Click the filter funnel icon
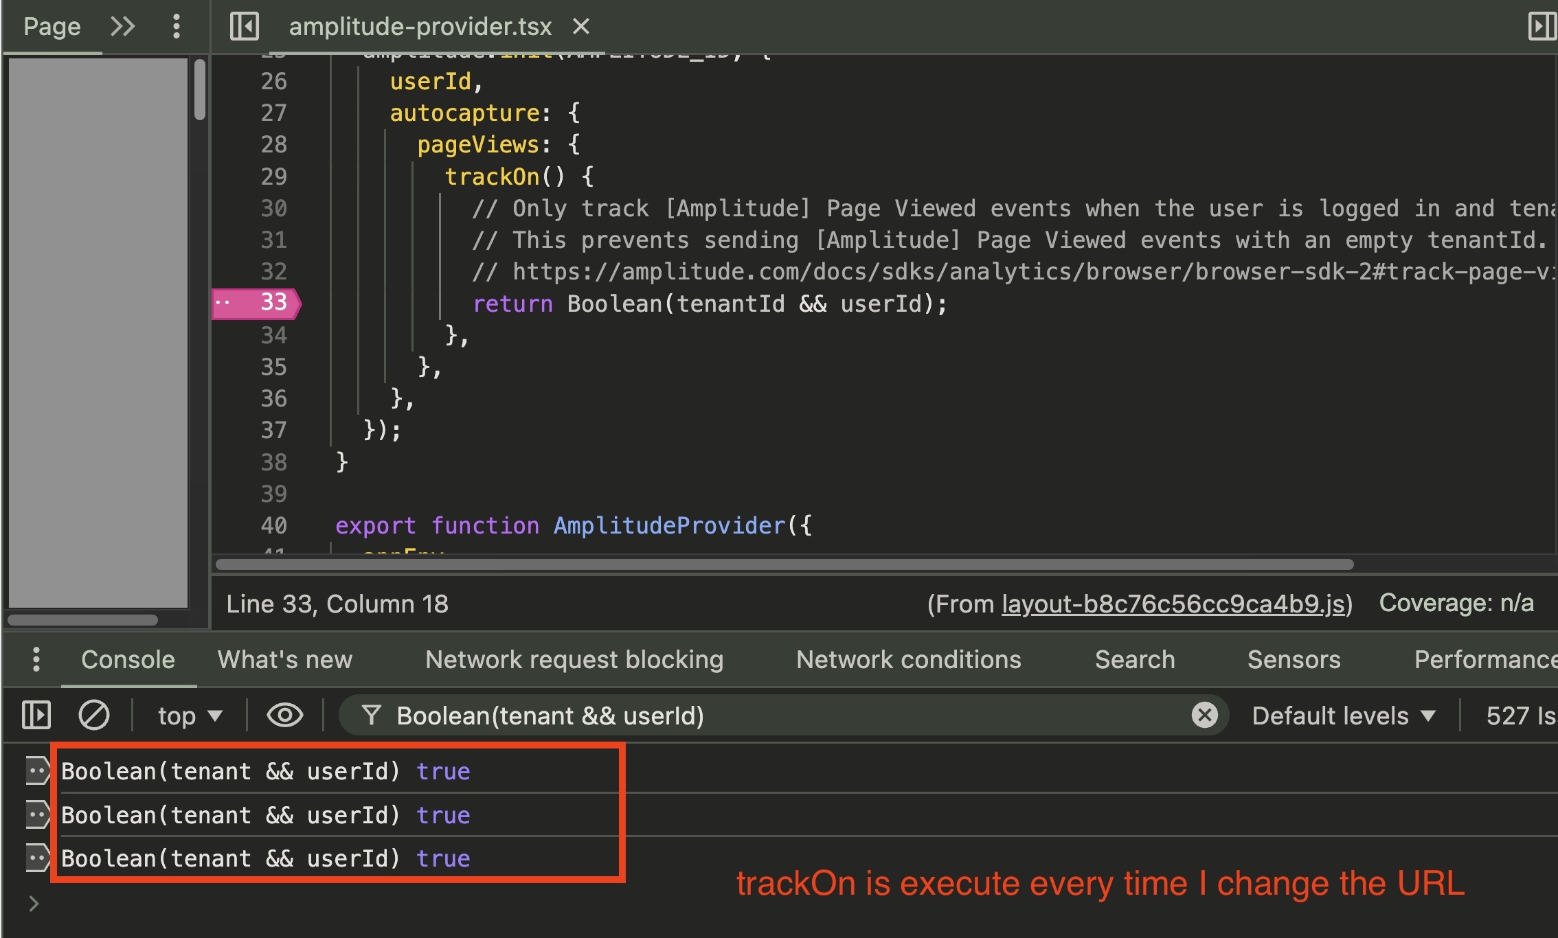This screenshot has height=938, width=1558. pyautogui.click(x=371, y=716)
